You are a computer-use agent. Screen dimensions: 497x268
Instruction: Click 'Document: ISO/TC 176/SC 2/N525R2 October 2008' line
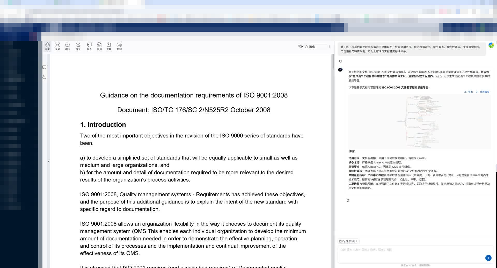tap(194, 110)
